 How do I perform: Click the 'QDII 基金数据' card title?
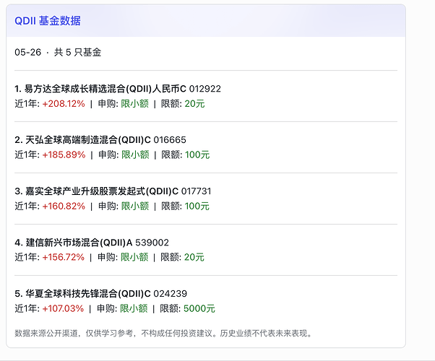[48, 21]
